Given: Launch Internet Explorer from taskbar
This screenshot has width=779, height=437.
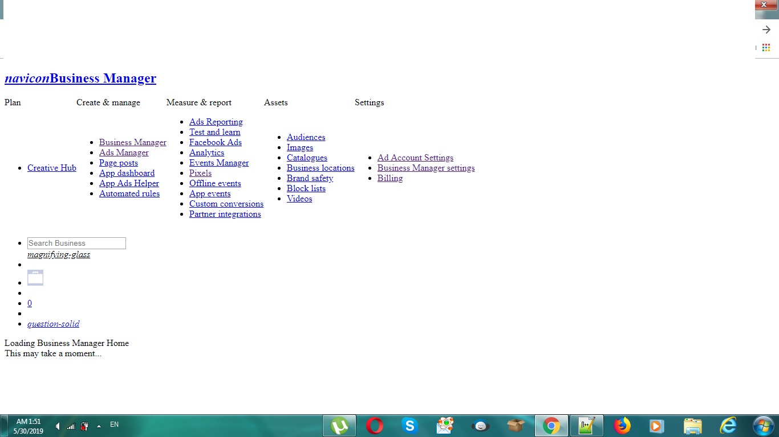Looking at the screenshot, I should click(x=728, y=426).
